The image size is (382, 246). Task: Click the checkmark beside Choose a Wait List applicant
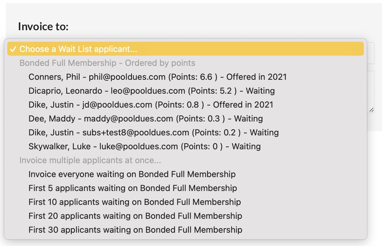(13, 49)
